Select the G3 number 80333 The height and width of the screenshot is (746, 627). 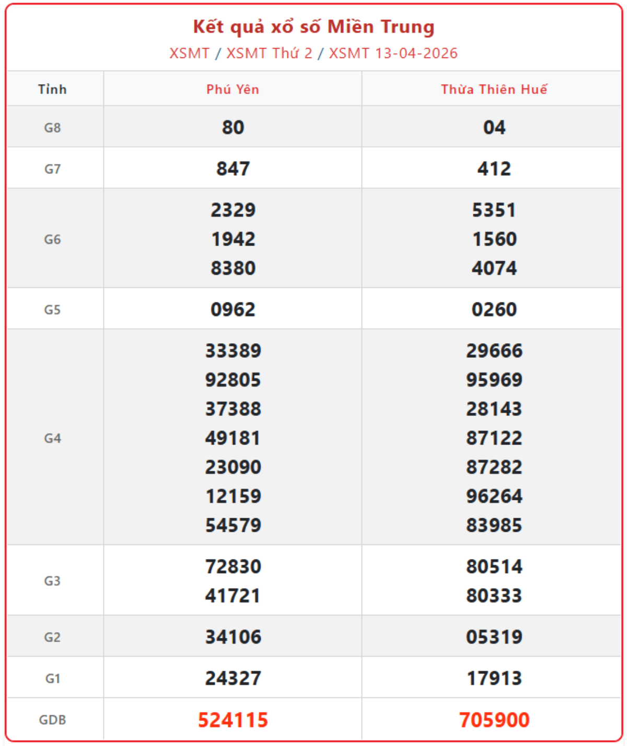pos(494,596)
